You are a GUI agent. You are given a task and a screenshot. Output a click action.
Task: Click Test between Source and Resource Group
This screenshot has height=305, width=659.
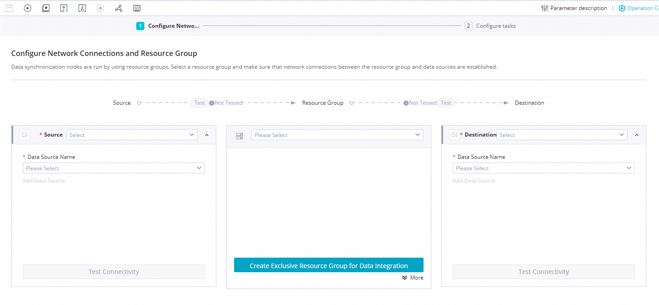click(x=199, y=103)
